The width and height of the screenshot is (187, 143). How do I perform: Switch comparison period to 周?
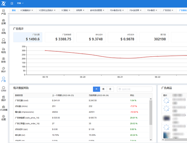pyautogui.click(x=103, y=89)
